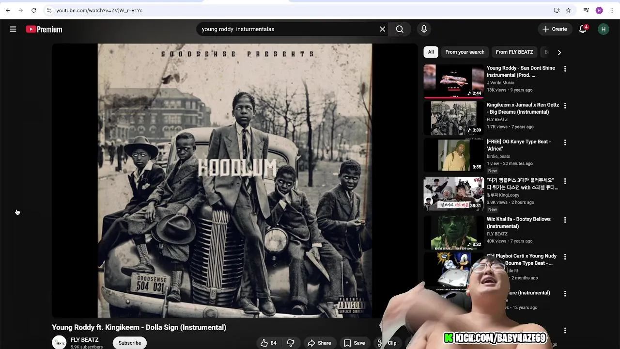The width and height of the screenshot is (620, 349).
Task: Open birdie_beats channel name
Action: click(x=498, y=157)
